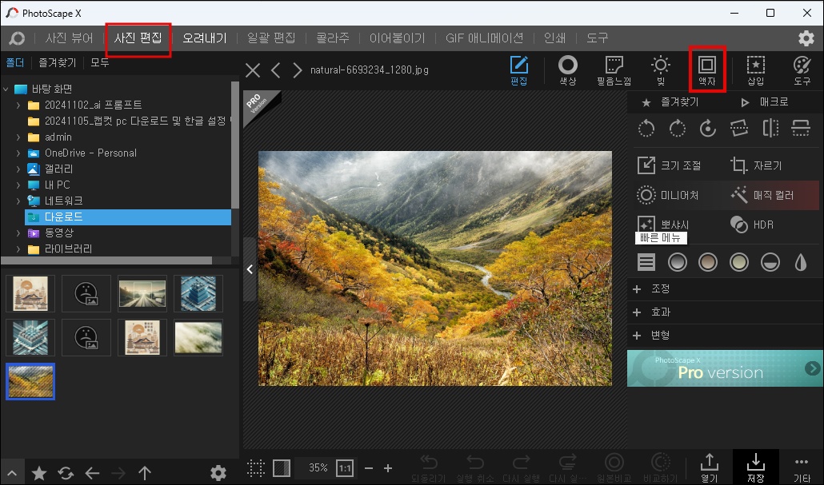
Task: Toggle the split compare view icon
Action: [x=282, y=467]
